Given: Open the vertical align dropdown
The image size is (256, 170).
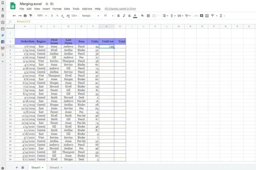Looking at the screenshot, I should (173, 16).
